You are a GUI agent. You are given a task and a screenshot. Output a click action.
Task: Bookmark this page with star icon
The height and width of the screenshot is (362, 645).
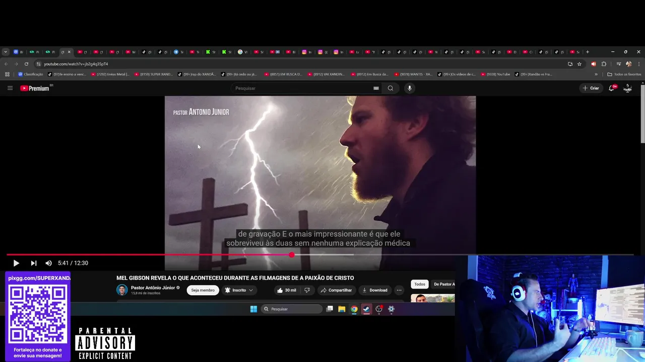point(579,64)
